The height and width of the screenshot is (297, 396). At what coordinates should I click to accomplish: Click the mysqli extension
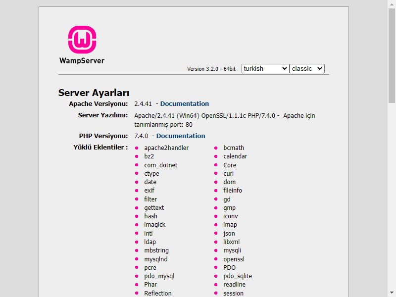(232, 250)
